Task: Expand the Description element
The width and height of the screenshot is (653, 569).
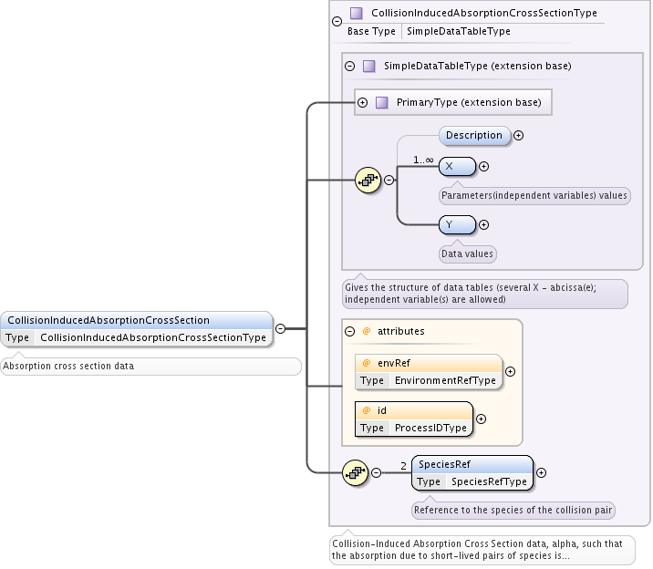Action: (519, 136)
